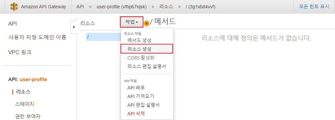Click the / 메서드 heading text
This screenshot has width=335, height=120.
(163, 21)
